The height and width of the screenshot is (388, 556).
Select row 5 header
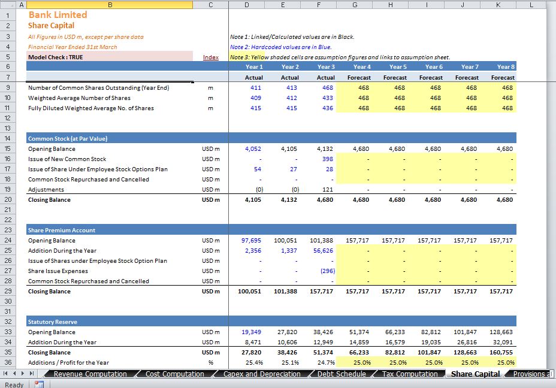pyautogui.click(x=8, y=57)
